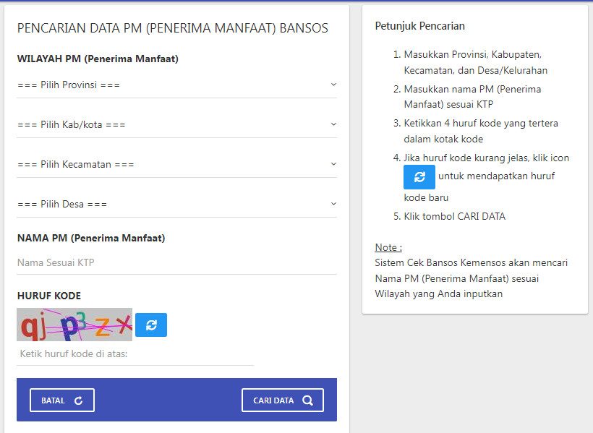Click the chevron arrow of Pilih Provinsi
The height and width of the screenshot is (433, 593).
tap(333, 85)
